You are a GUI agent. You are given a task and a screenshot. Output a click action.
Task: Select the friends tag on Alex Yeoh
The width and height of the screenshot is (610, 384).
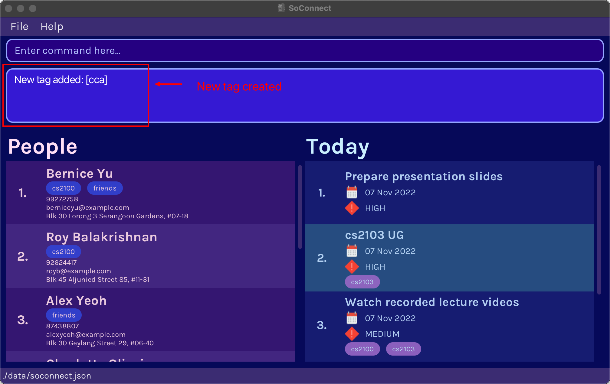[x=64, y=315]
